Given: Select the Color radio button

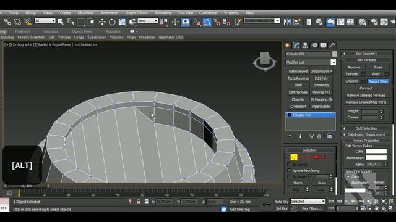Looking at the screenshot, I should click(348, 177).
